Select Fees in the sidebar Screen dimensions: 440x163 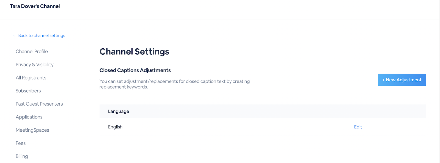tap(21, 143)
